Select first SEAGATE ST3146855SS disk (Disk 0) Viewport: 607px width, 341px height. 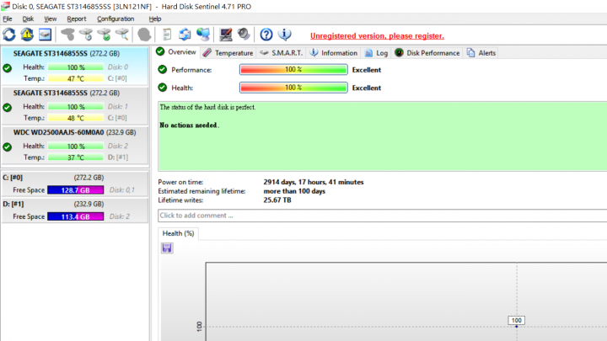(x=75, y=66)
